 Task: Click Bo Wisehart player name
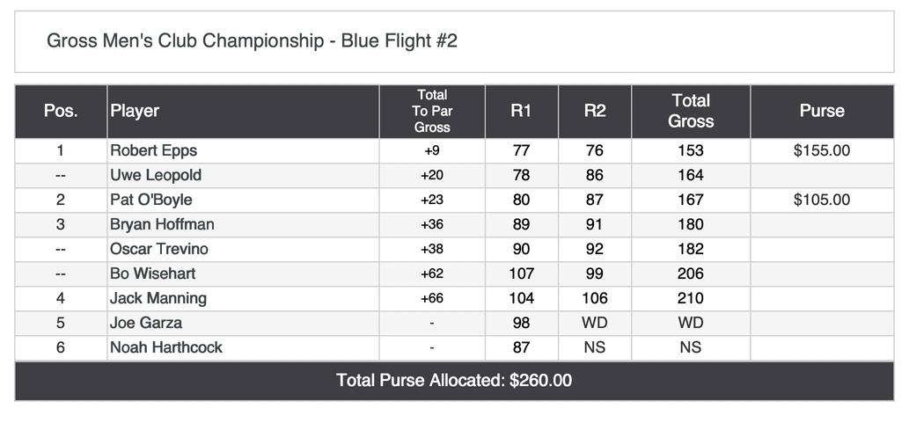(x=153, y=273)
